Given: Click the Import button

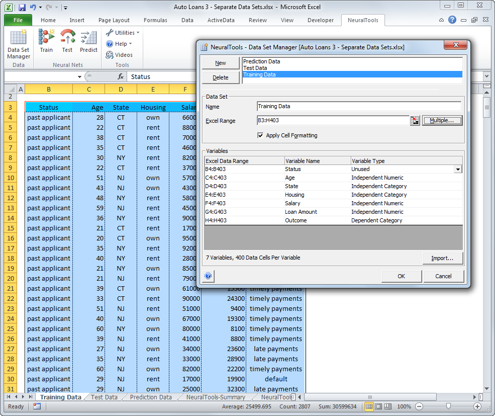Looking at the screenshot, I should coord(443,258).
